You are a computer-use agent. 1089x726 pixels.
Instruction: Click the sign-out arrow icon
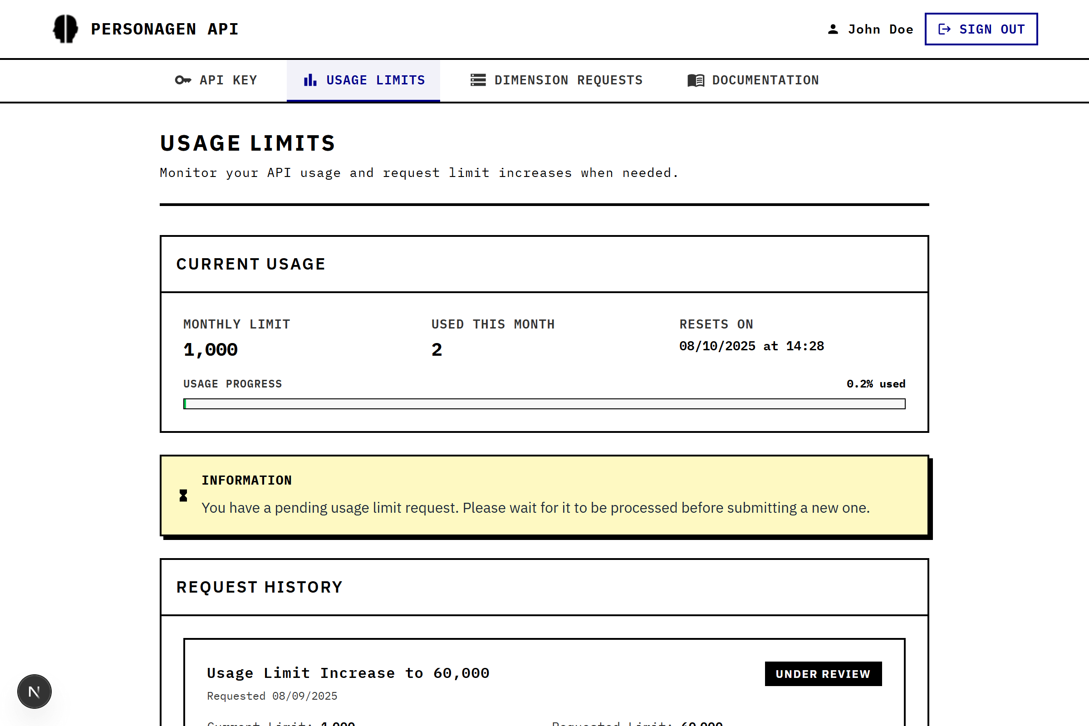tap(945, 29)
